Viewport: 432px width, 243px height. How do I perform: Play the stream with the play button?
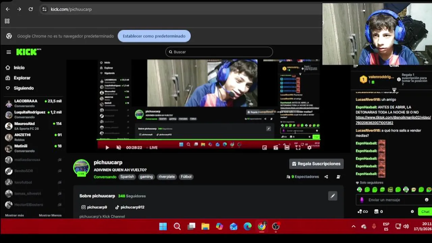(x=107, y=147)
